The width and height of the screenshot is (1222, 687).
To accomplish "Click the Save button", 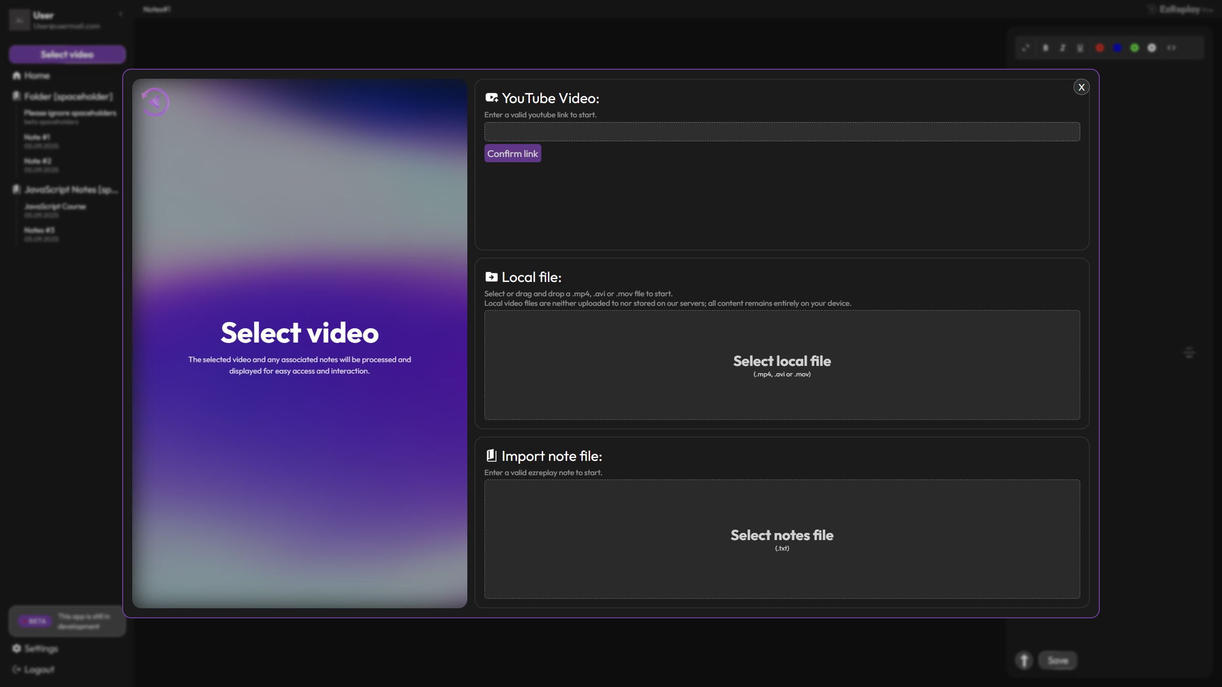I will click(1057, 660).
